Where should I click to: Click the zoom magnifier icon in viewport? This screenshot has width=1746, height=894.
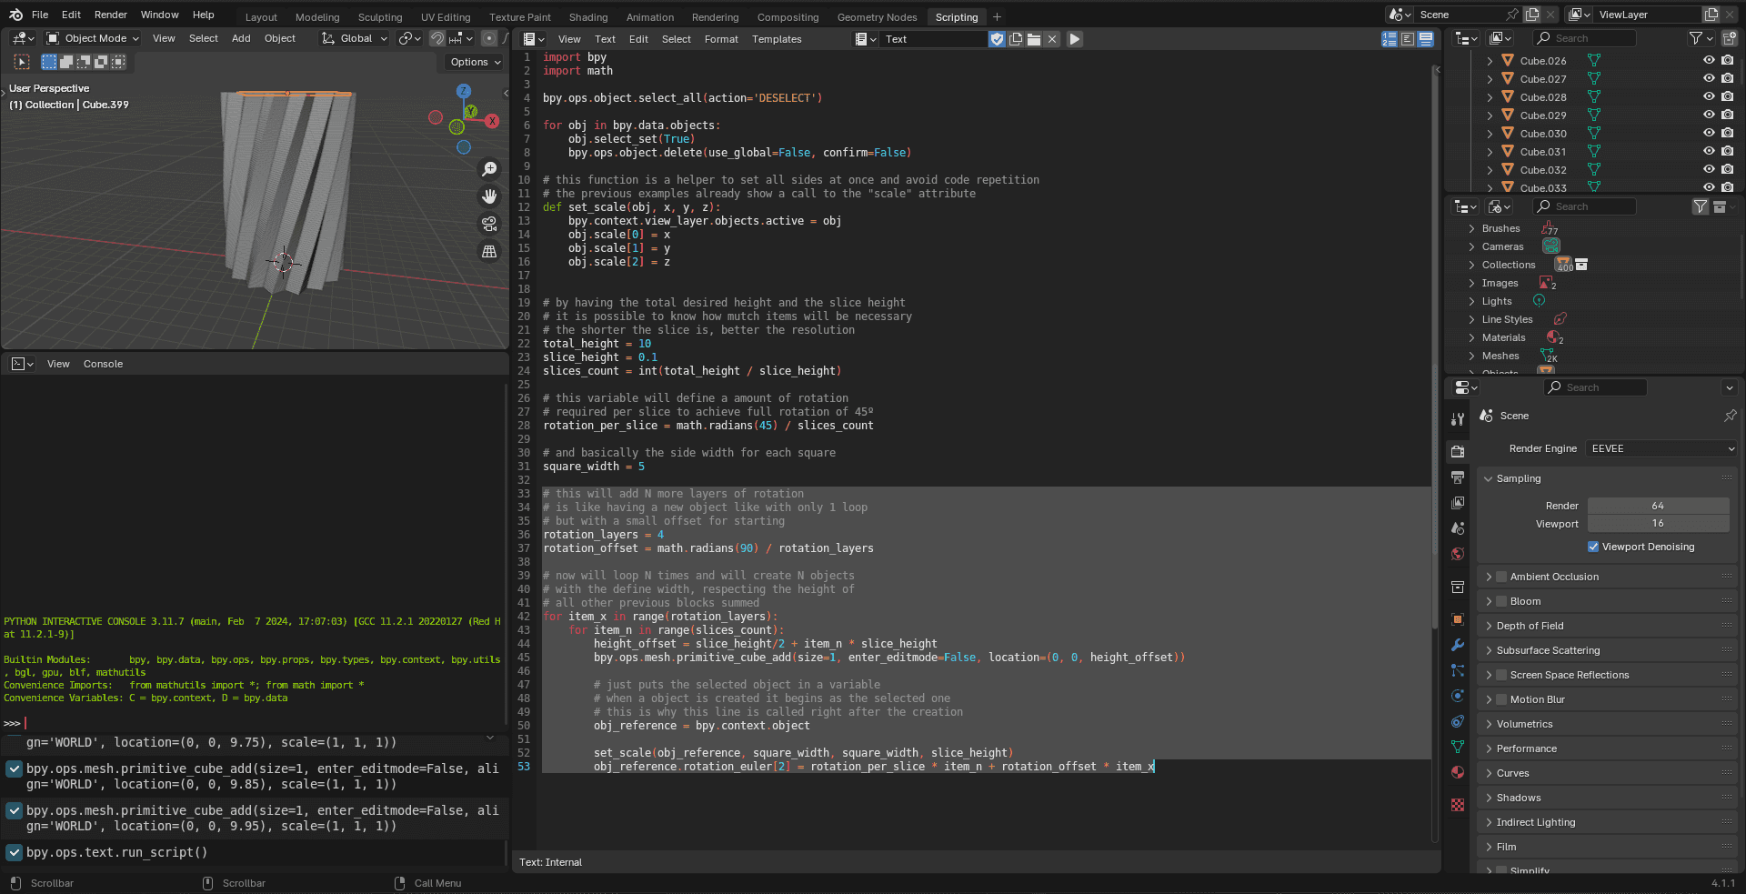[x=489, y=169]
